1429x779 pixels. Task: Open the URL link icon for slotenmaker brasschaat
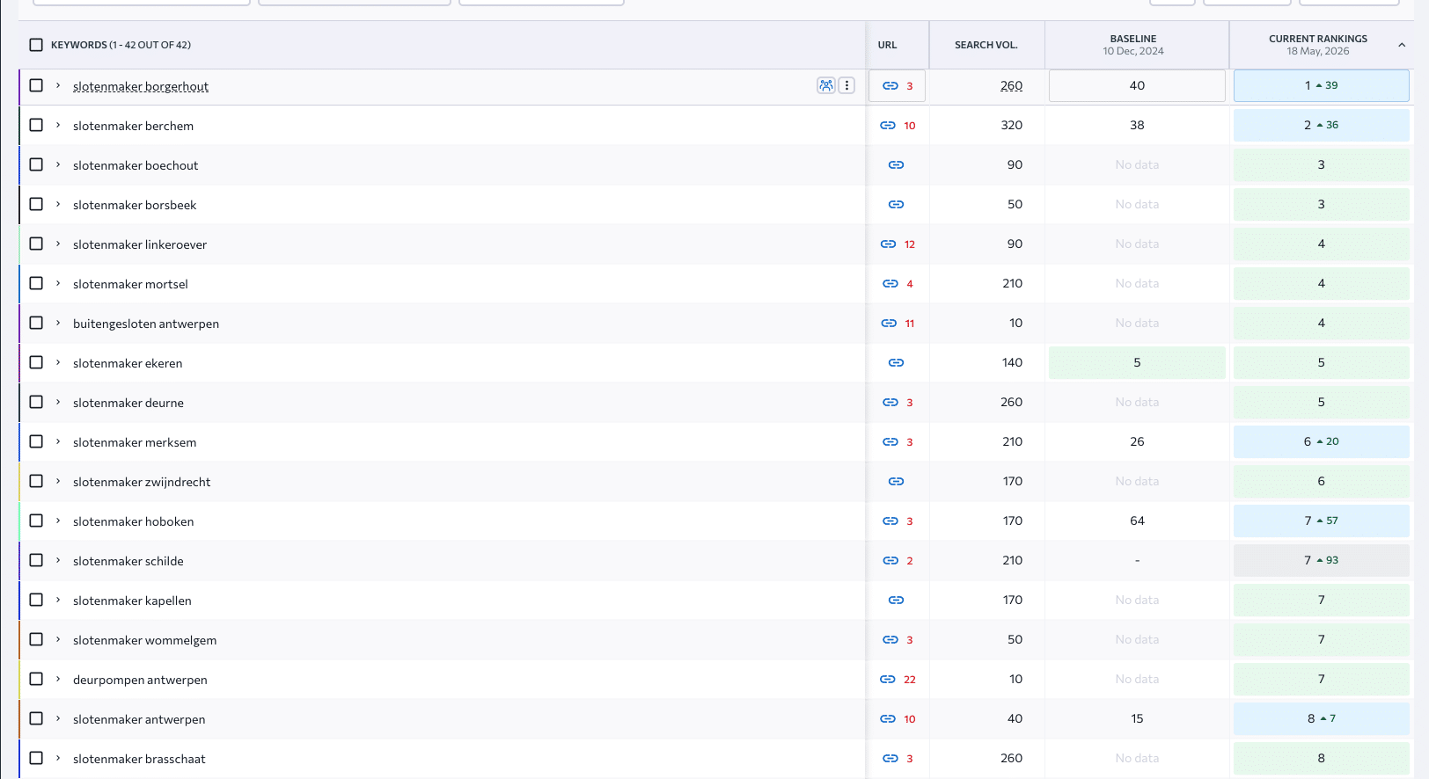(x=890, y=759)
